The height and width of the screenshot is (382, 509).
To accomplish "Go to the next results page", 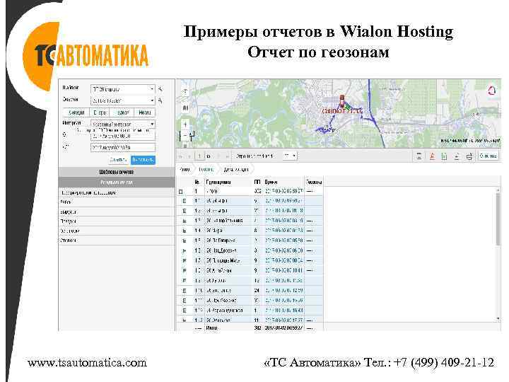I will (x=219, y=156).
